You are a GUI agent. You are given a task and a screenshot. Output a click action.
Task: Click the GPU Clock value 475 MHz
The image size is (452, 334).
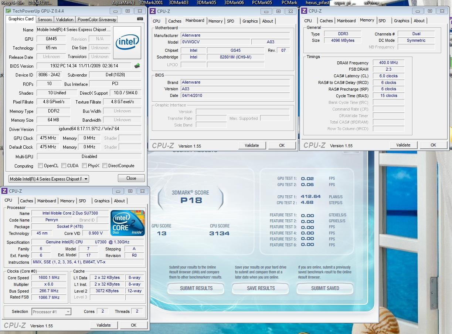48,138
